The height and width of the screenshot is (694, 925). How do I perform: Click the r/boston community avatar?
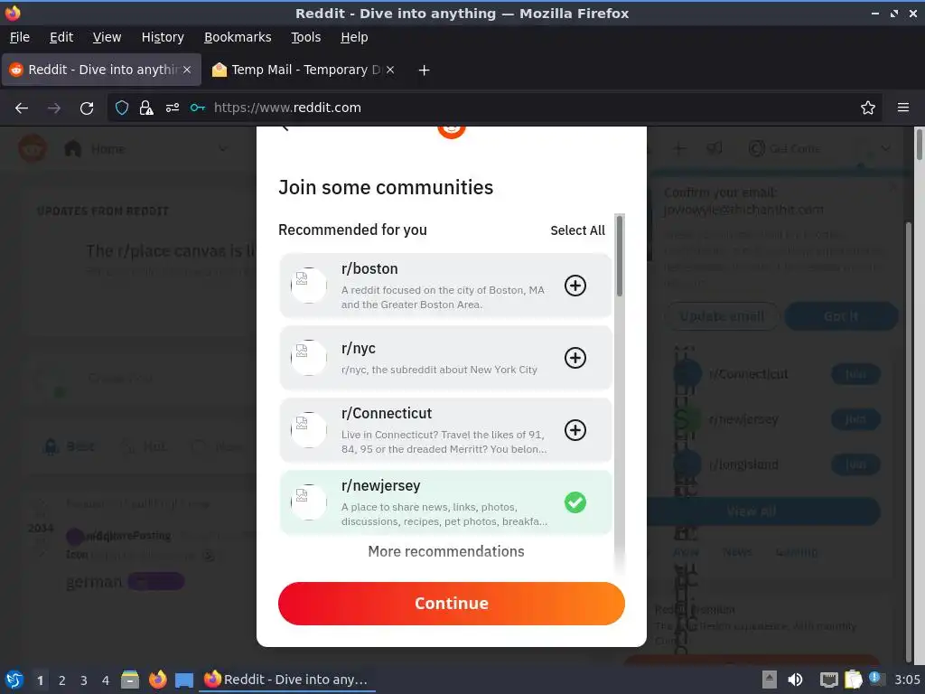coord(309,286)
